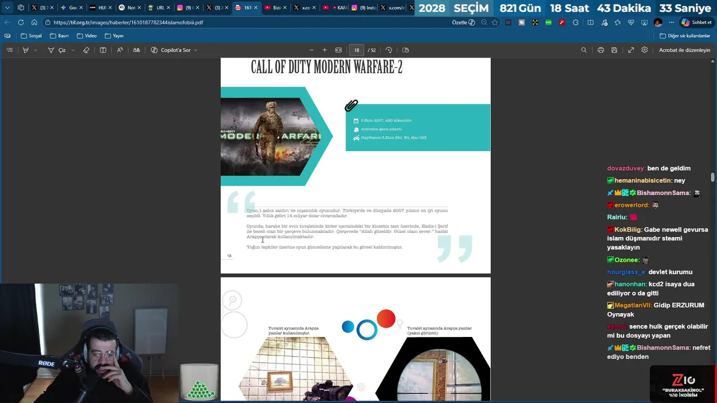Open the tab search dropdown arrow

[x=7, y=8]
